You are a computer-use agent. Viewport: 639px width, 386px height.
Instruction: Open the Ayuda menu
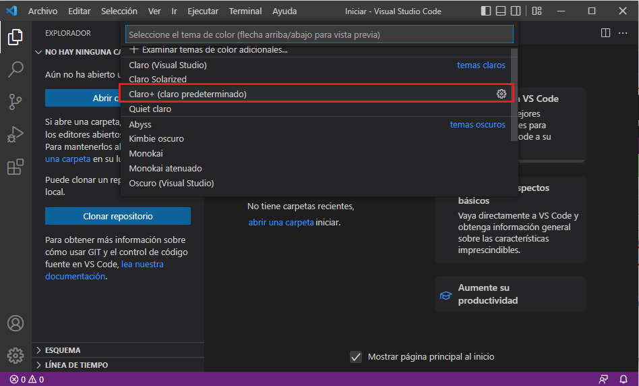pos(284,11)
